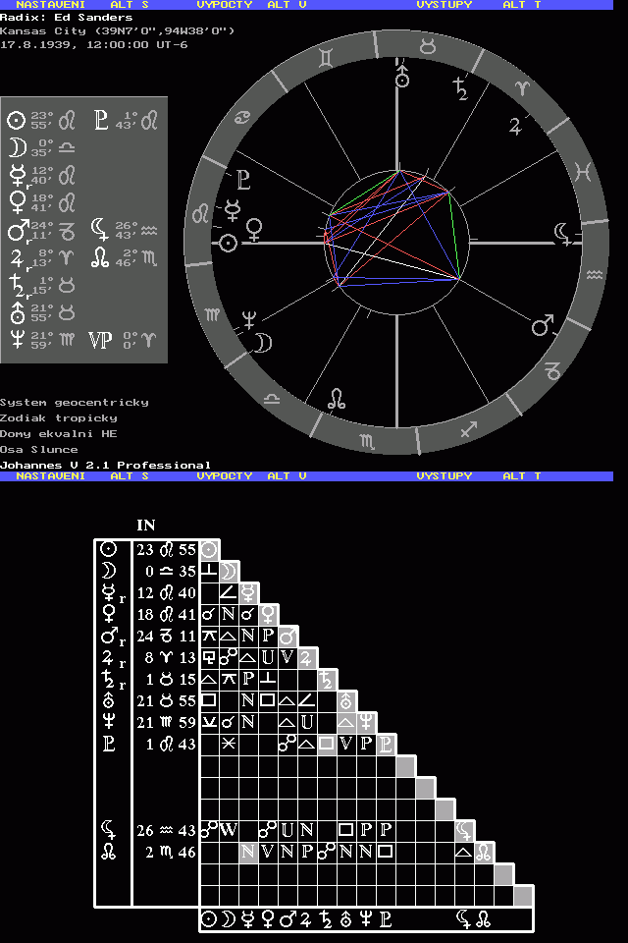Select Moon symbol in aspect table's left column
Image resolution: width=628 pixels, height=943 pixels.
(109, 571)
